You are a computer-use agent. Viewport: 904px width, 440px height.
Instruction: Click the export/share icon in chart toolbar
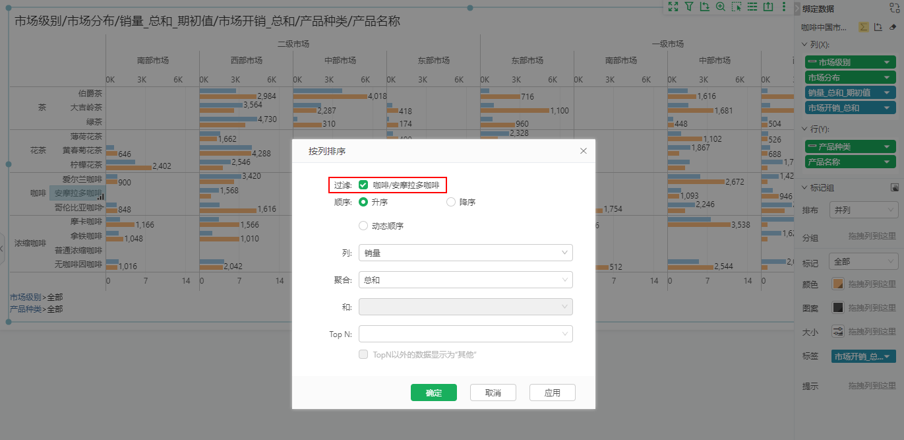[768, 7]
